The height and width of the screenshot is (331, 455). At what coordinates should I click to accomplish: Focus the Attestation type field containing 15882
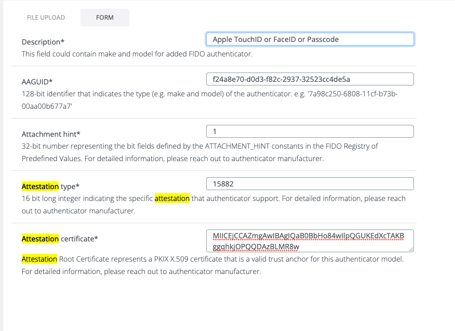point(310,184)
